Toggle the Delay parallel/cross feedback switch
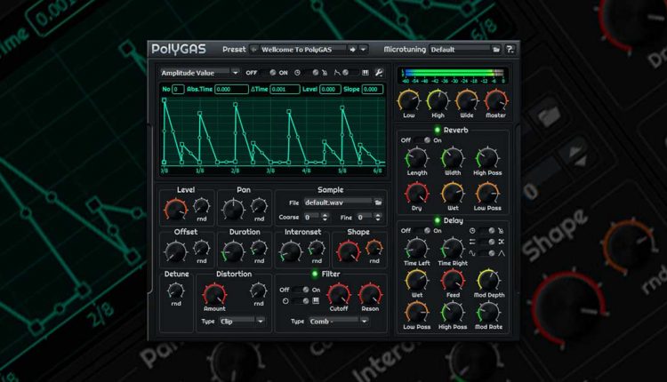Image resolution: width=667 pixels, height=382 pixels. (x=486, y=242)
